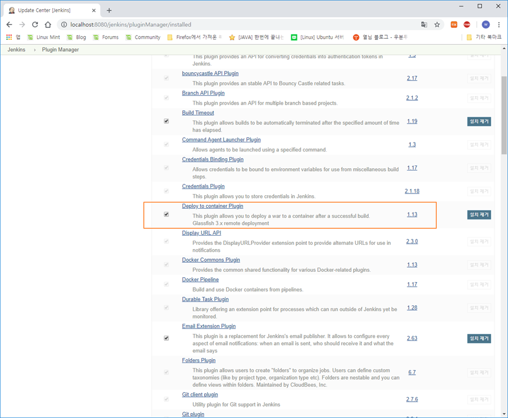This screenshot has height=418, width=508.
Task: View site information icon in address bar
Action: 64,25
